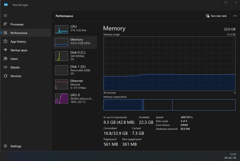Switch to Users page
240x161 pixels.
pos(14,59)
